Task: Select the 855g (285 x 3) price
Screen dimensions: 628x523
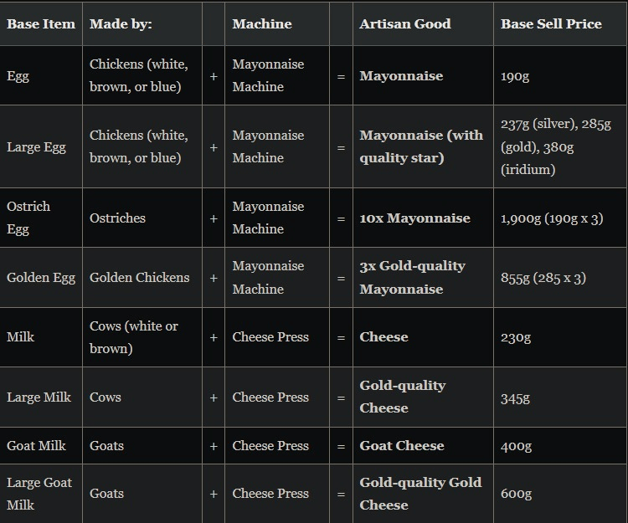Action: click(543, 278)
